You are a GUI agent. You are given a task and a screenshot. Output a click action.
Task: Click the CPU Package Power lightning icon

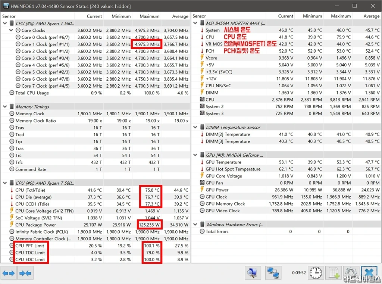pyautogui.click(x=12, y=225)
